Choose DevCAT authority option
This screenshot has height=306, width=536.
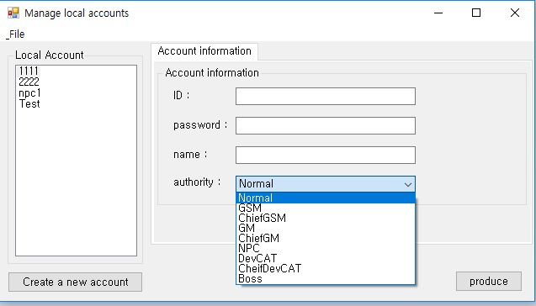326,258
